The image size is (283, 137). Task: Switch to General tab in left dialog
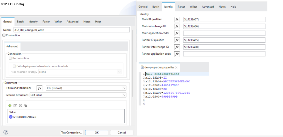[8, 22]
